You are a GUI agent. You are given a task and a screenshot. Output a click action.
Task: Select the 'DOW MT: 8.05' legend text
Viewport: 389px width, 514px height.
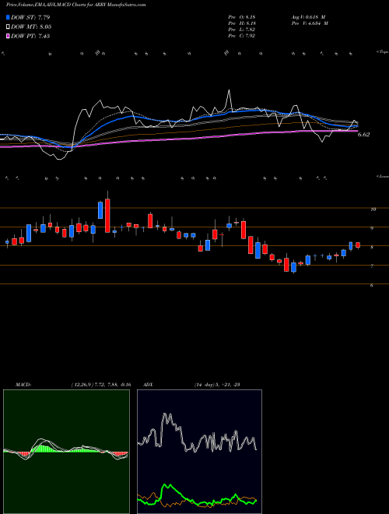point(31,27)
